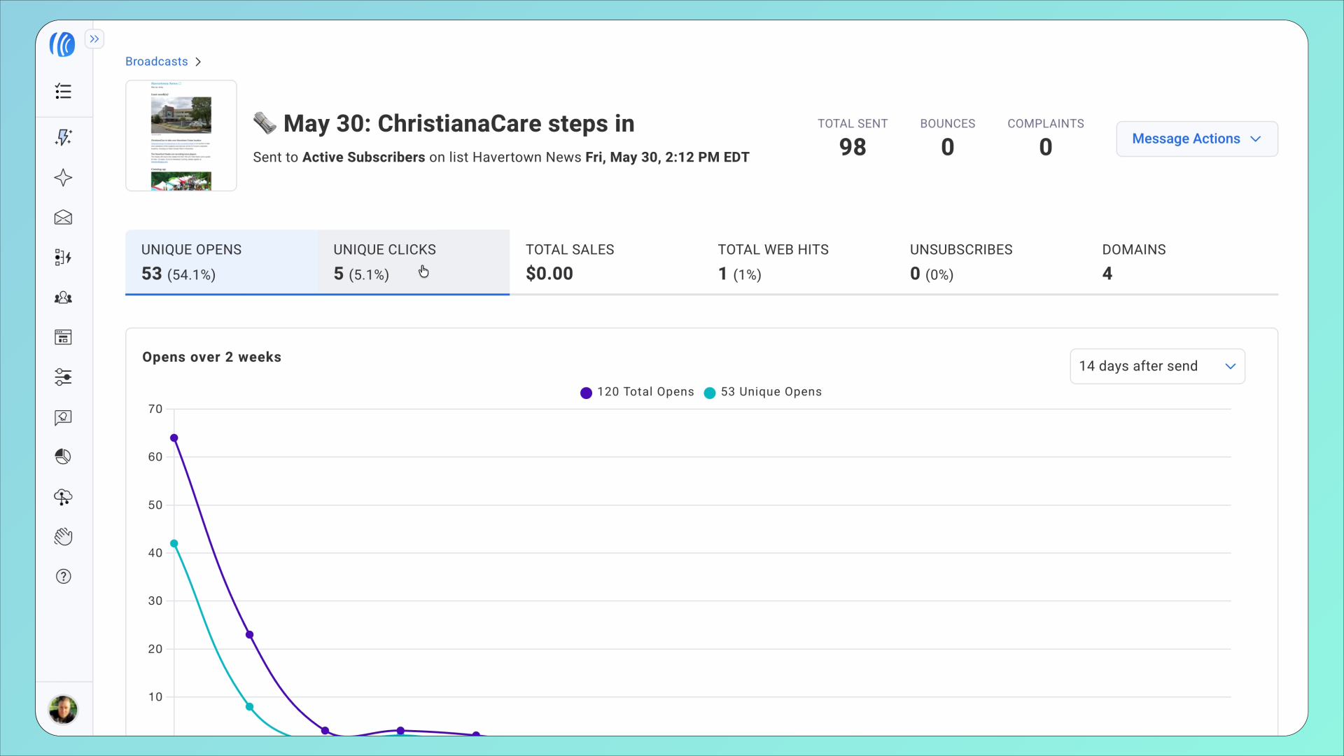Image resolution: width=1344 pixels, height=756 pixels.
Task: Open the 14 days after send dropdown
Action: point(1157,366)
